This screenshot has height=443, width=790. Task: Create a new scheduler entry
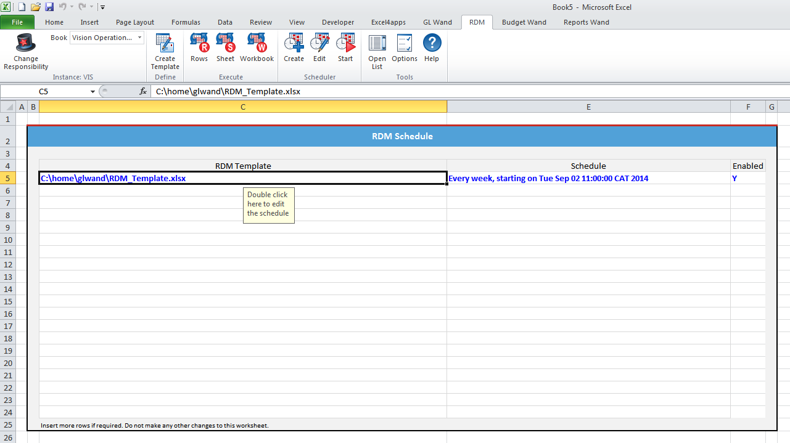(294, 48)
